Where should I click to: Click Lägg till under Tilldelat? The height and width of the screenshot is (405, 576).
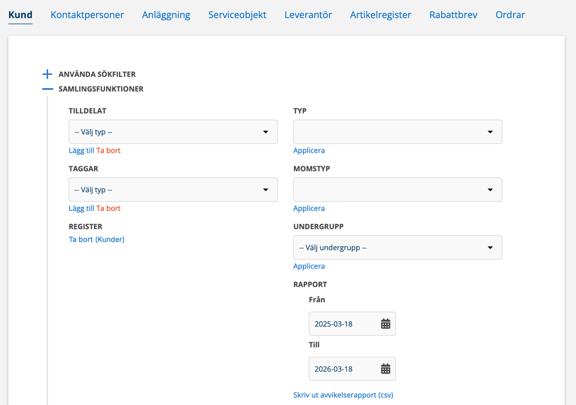click(82, 151)
